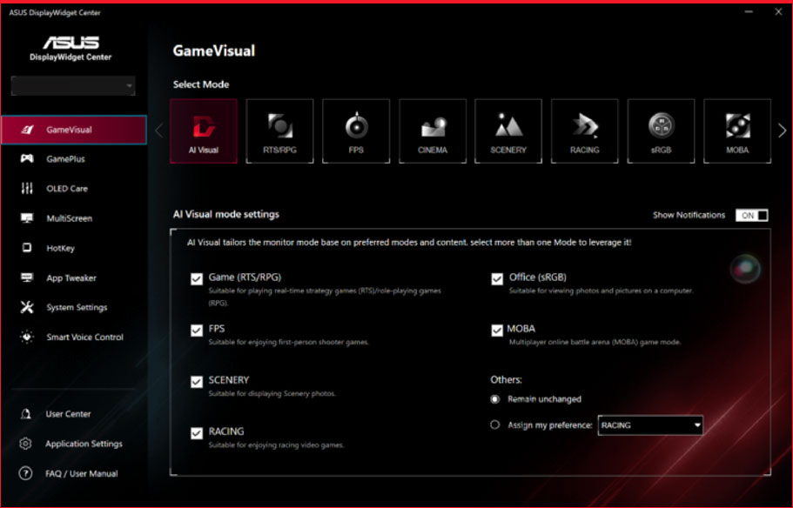Viewport: 793px width, 508px height.
Task: Select the FPS display mode
Action: coord(356,130)
